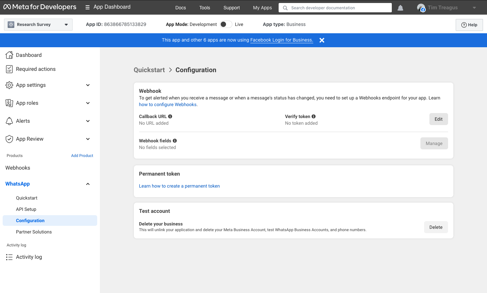Expand the App settings section

coord(88,85)
